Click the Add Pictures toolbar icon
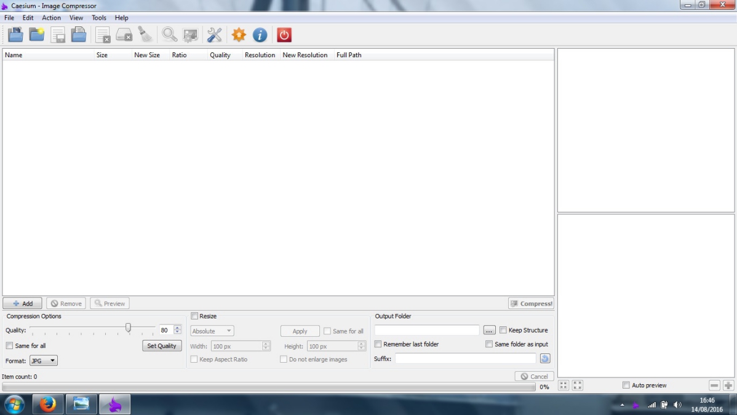 coord(15,35)
